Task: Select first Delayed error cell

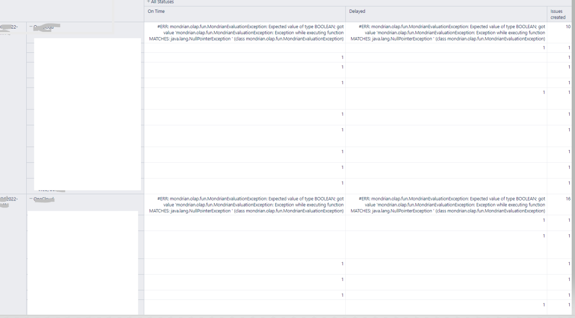Action: coord(446,32)
